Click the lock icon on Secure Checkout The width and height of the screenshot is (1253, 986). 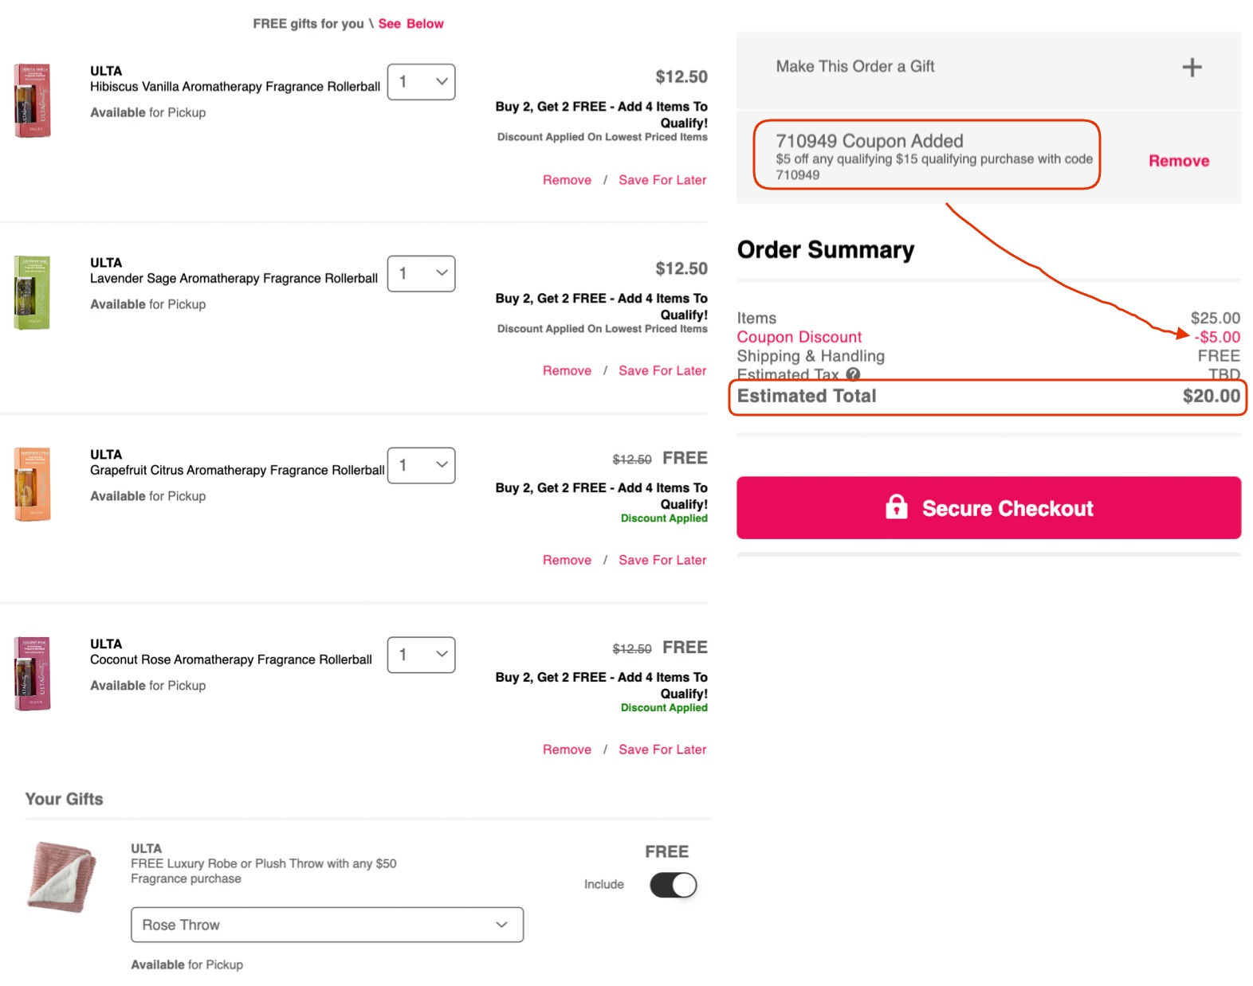pyautogui.click(x=898, y=507)
